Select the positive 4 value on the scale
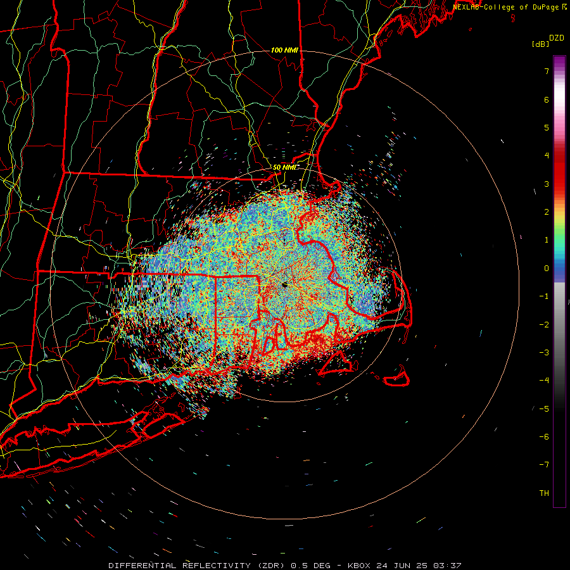Screen dimensions: 570x570 tap(547, 156)
